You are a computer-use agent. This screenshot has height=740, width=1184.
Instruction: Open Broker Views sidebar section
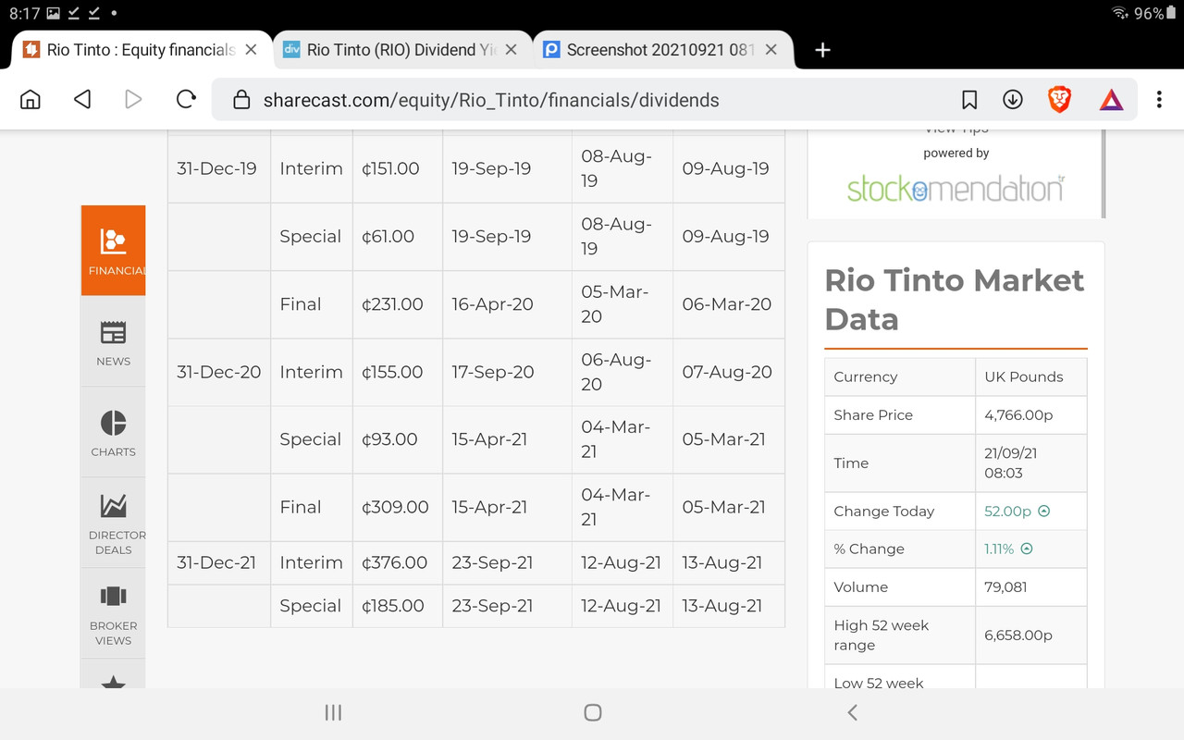[x=114, y=613]
